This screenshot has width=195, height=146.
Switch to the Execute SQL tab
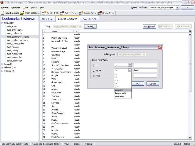pos(89,19)
